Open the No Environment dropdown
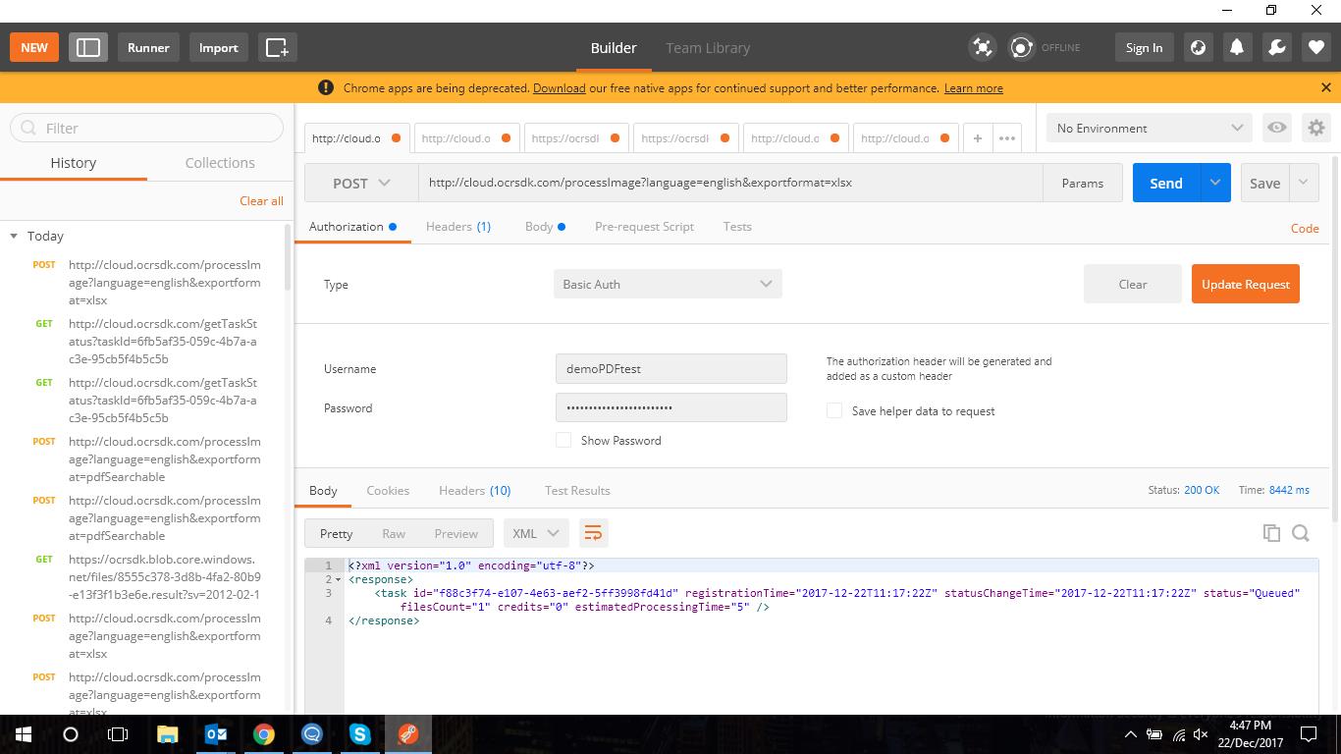 click(1147, 128)
